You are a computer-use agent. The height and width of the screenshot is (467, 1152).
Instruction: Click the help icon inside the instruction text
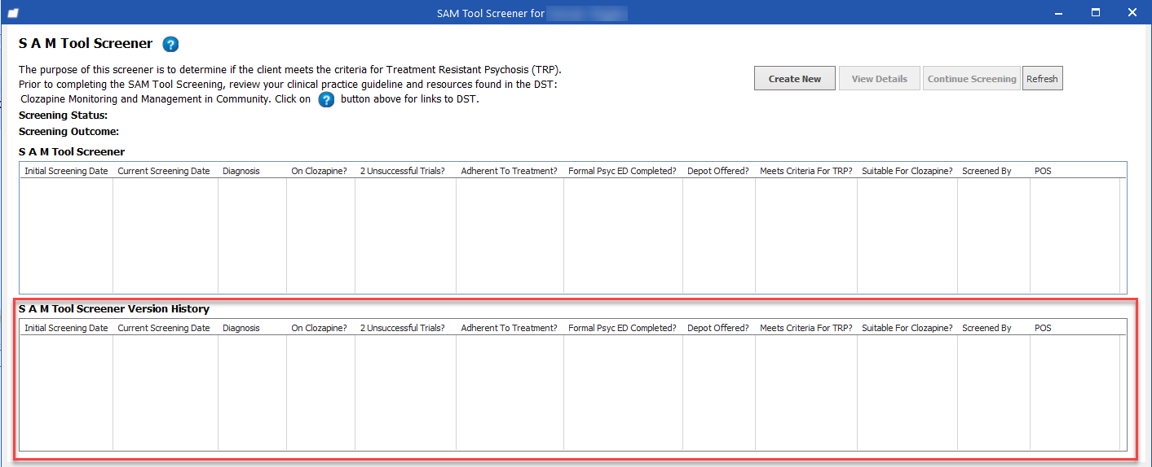click(x=326, y=100)
